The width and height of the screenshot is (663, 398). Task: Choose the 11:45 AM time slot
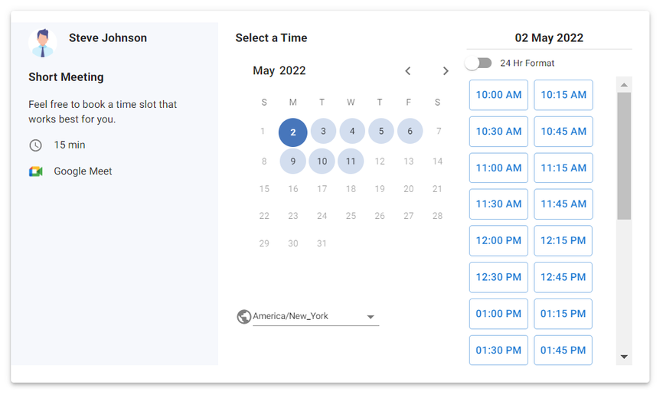(563, 204)
